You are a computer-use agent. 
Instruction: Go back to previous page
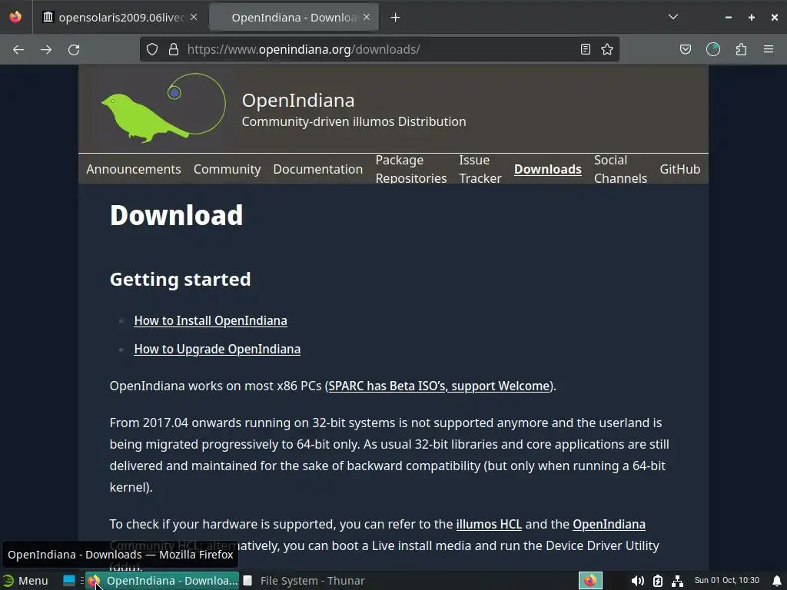pyautogui.click(x=18, y=50)
